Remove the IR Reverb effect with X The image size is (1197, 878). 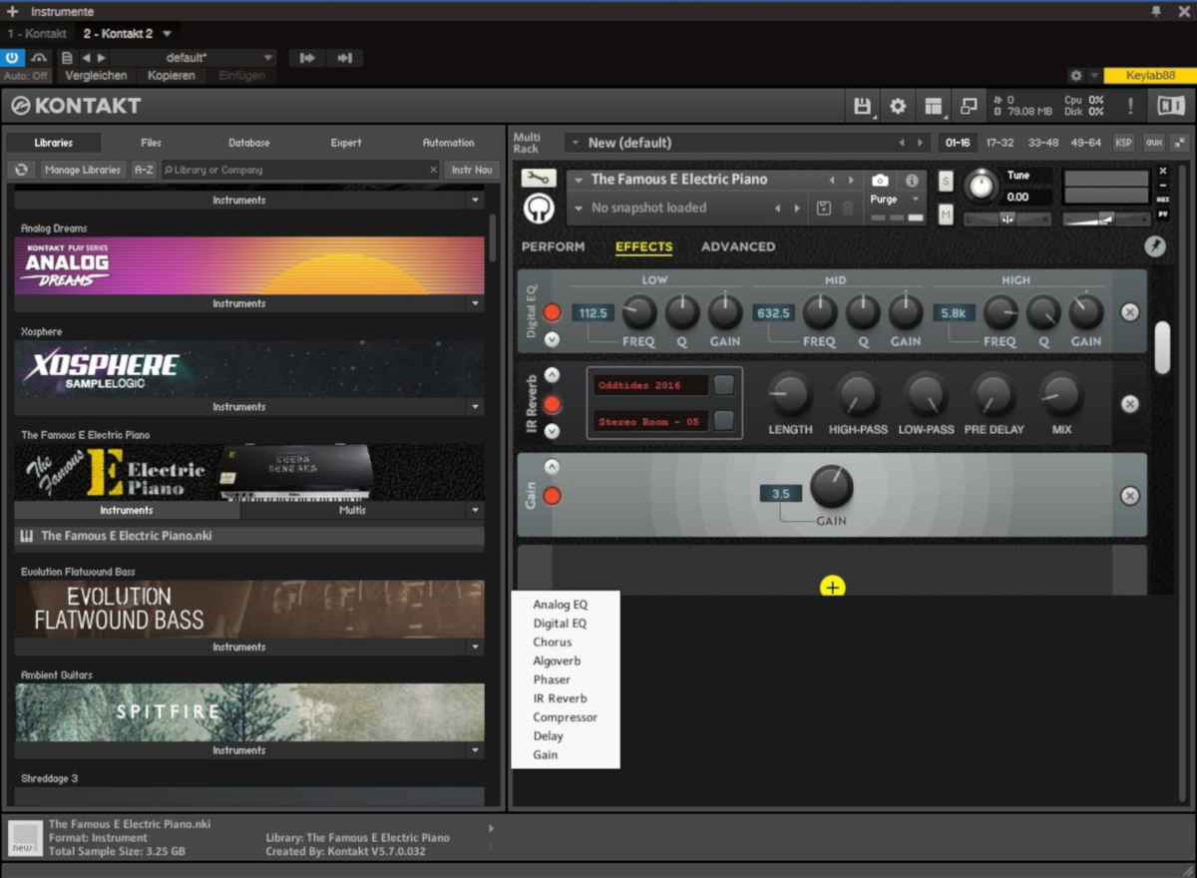pyautogui.click(x=1129, y=404)
